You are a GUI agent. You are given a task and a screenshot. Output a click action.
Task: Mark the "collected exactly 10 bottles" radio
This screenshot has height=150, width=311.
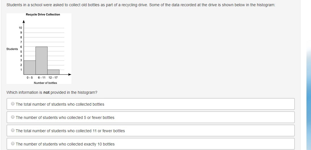point(13,144)
